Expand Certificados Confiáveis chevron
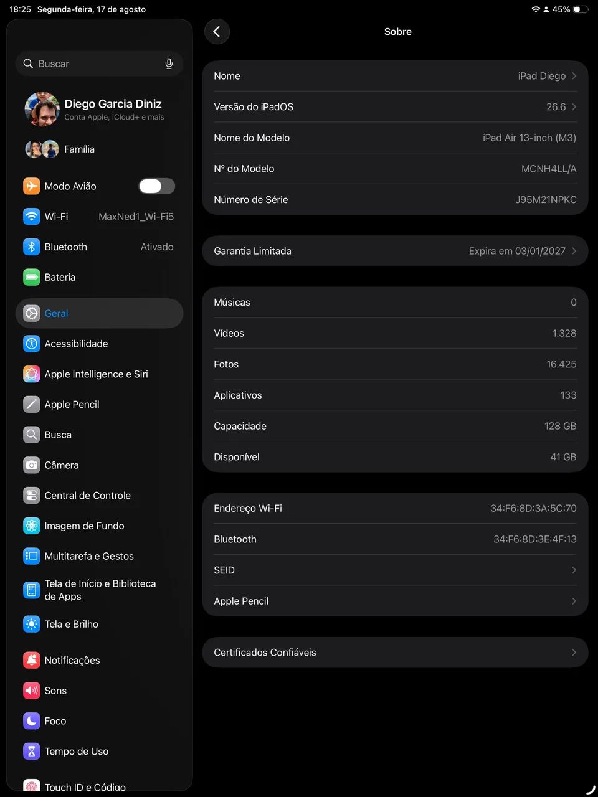The image size is (598, 797). tap(574, 653)
